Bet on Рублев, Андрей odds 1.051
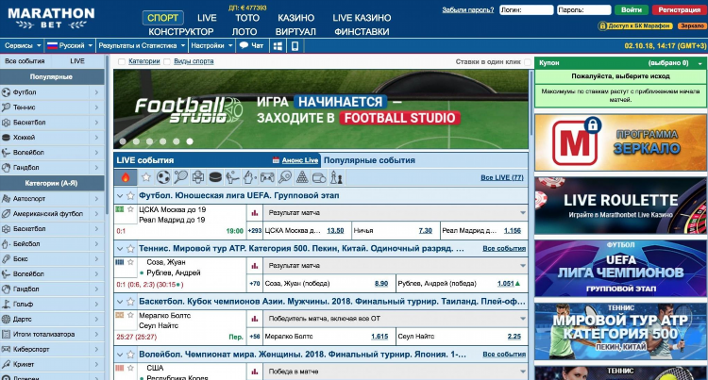708x380 pixels. [506, 284]
